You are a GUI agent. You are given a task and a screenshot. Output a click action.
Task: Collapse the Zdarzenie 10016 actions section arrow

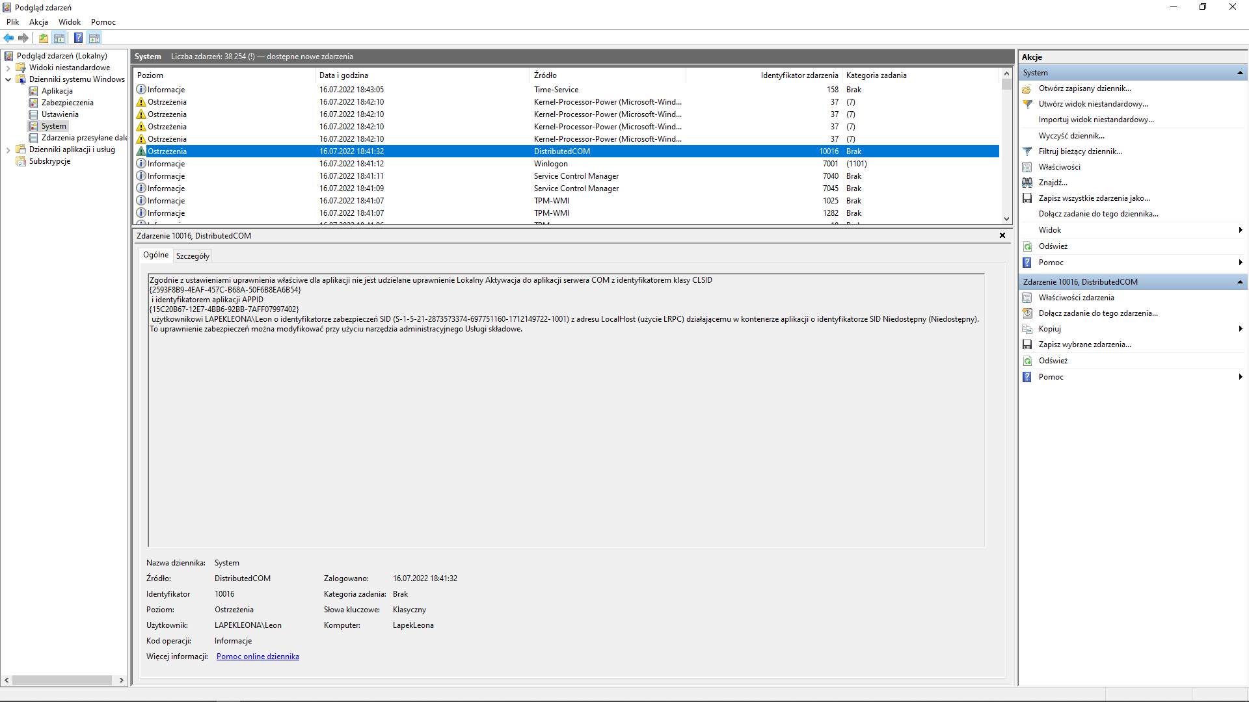pos(1240,282)
